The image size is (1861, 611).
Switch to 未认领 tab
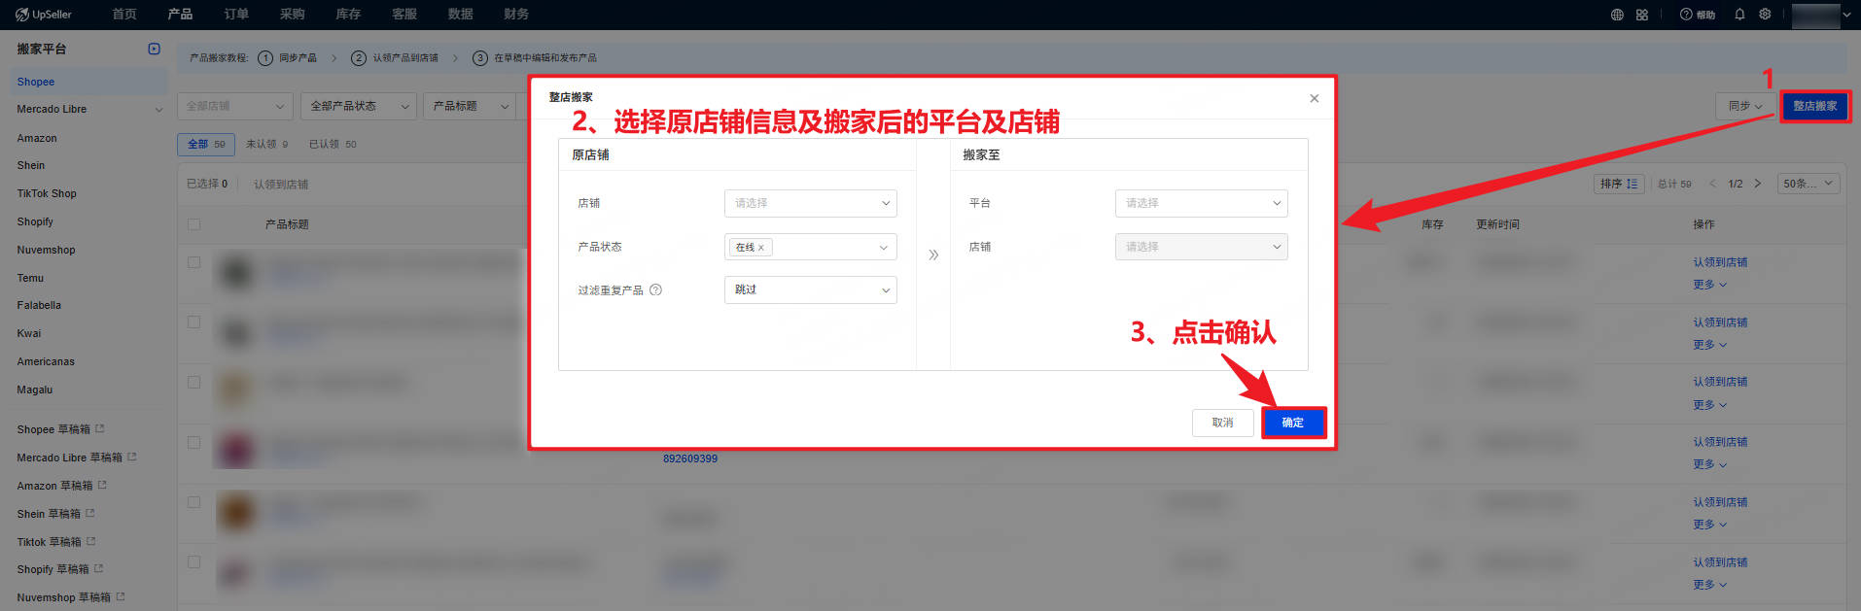[x=266, y=145]
